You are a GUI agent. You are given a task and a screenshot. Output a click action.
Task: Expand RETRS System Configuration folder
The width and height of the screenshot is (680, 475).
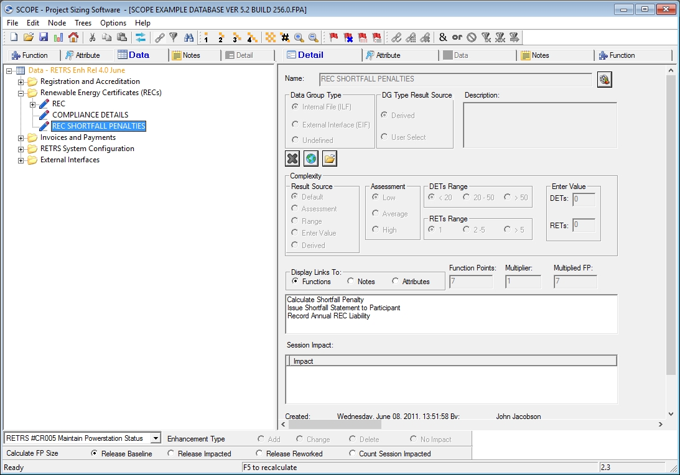21,149
